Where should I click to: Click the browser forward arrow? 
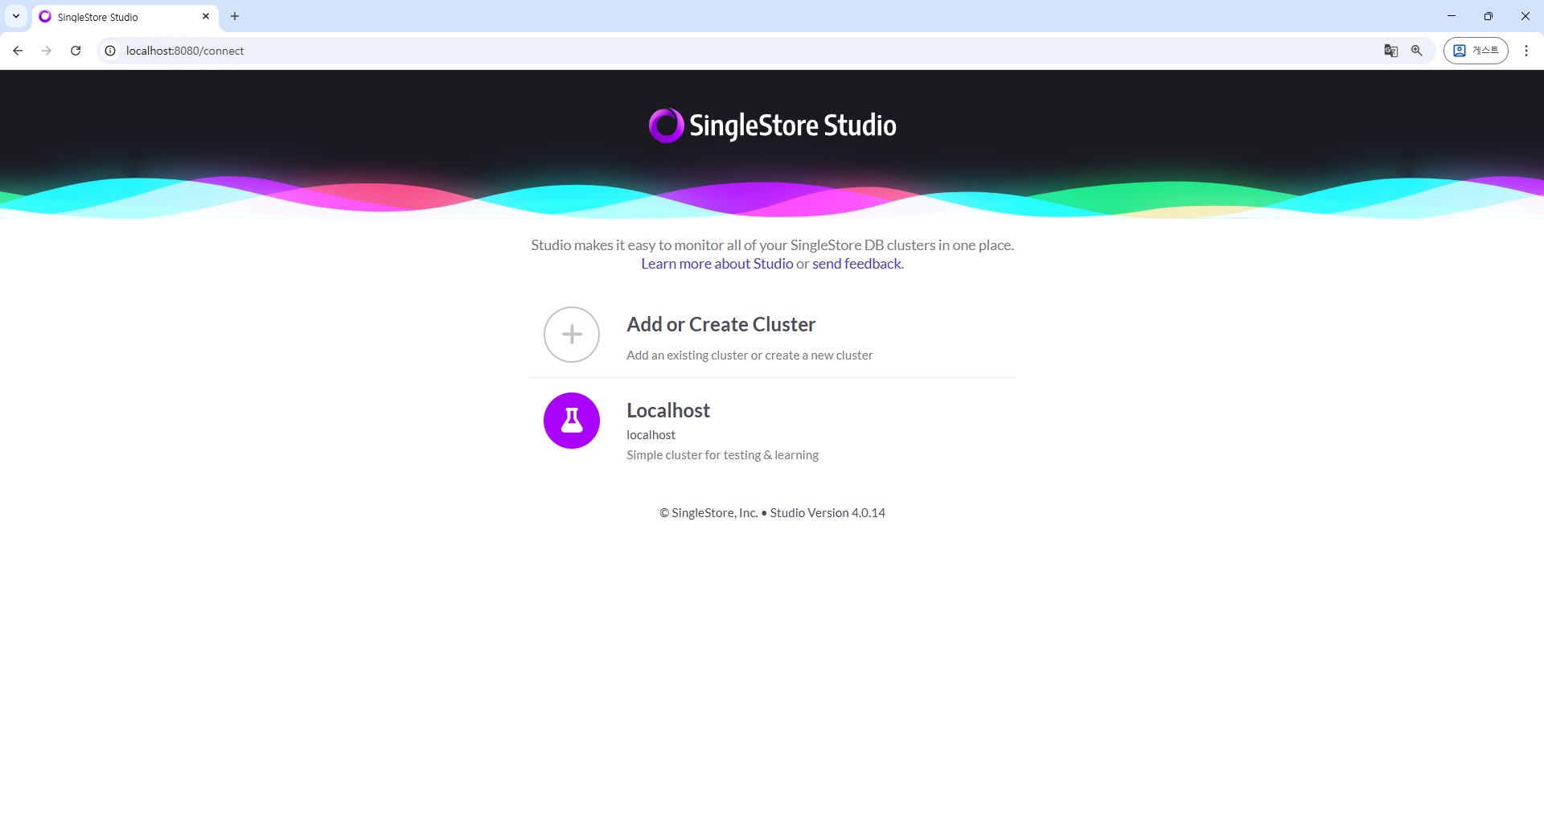point(47,51)
